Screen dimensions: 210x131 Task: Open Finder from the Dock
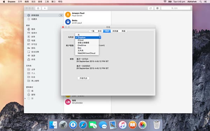pyautogui.click(x=53, y=125)
